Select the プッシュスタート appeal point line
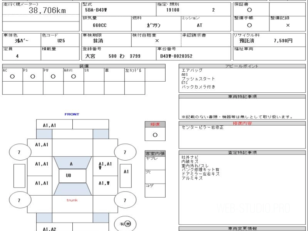Viewport: 308px width, 231px height. click(x=198, y=79)
